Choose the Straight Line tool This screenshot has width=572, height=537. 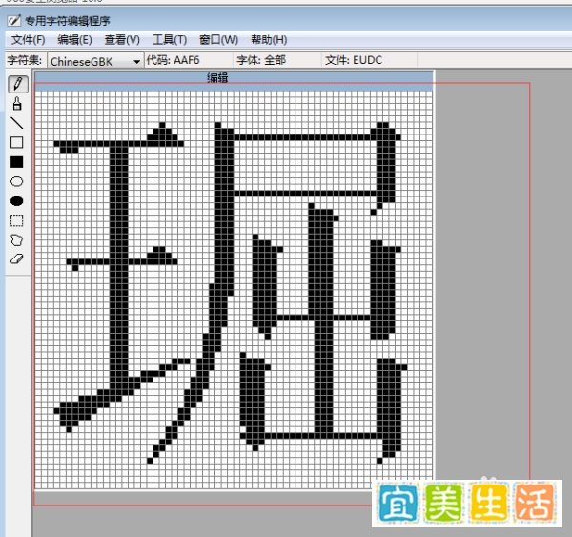17,123
